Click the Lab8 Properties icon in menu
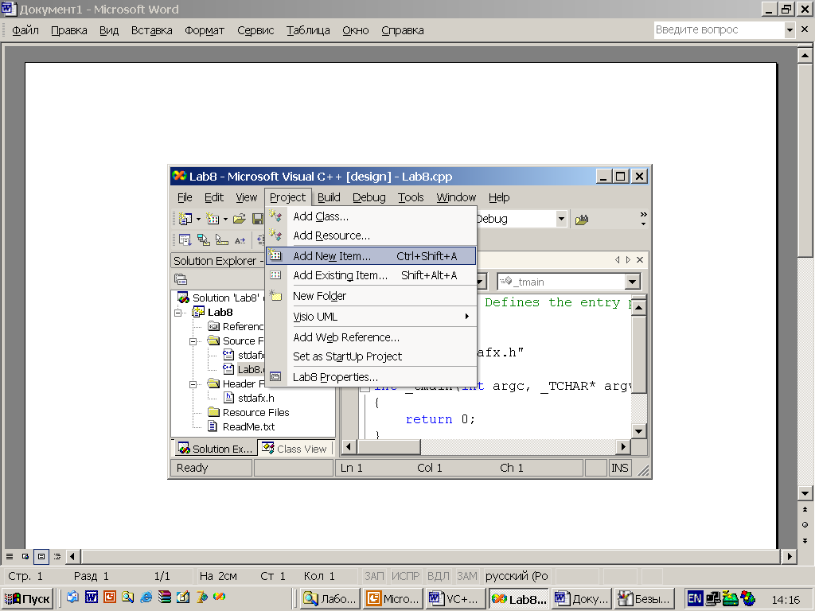This screenshot has height=611, width=815. click(275, 376)
